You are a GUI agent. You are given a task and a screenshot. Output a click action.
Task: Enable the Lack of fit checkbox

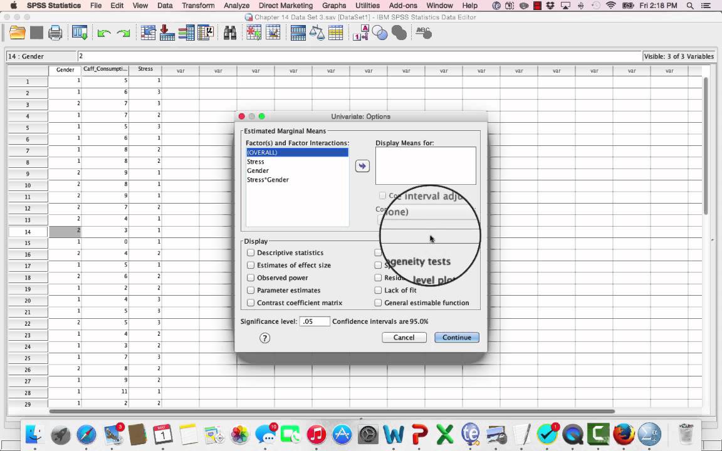click(378, 291)
